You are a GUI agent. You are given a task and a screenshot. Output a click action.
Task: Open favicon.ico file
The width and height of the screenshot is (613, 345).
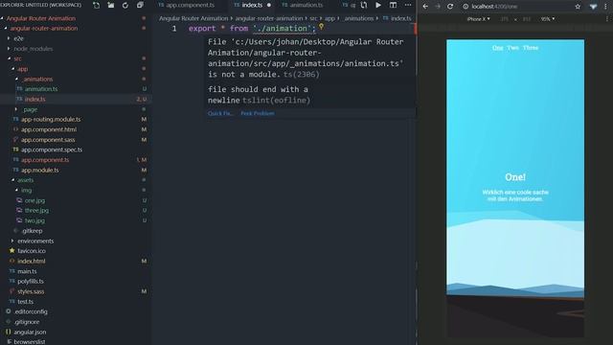[x=32, y=251]
